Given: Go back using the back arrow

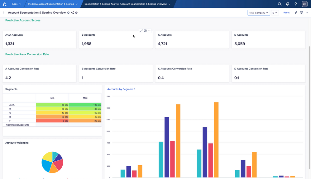Looking at the screenshot, I should 3,13.
